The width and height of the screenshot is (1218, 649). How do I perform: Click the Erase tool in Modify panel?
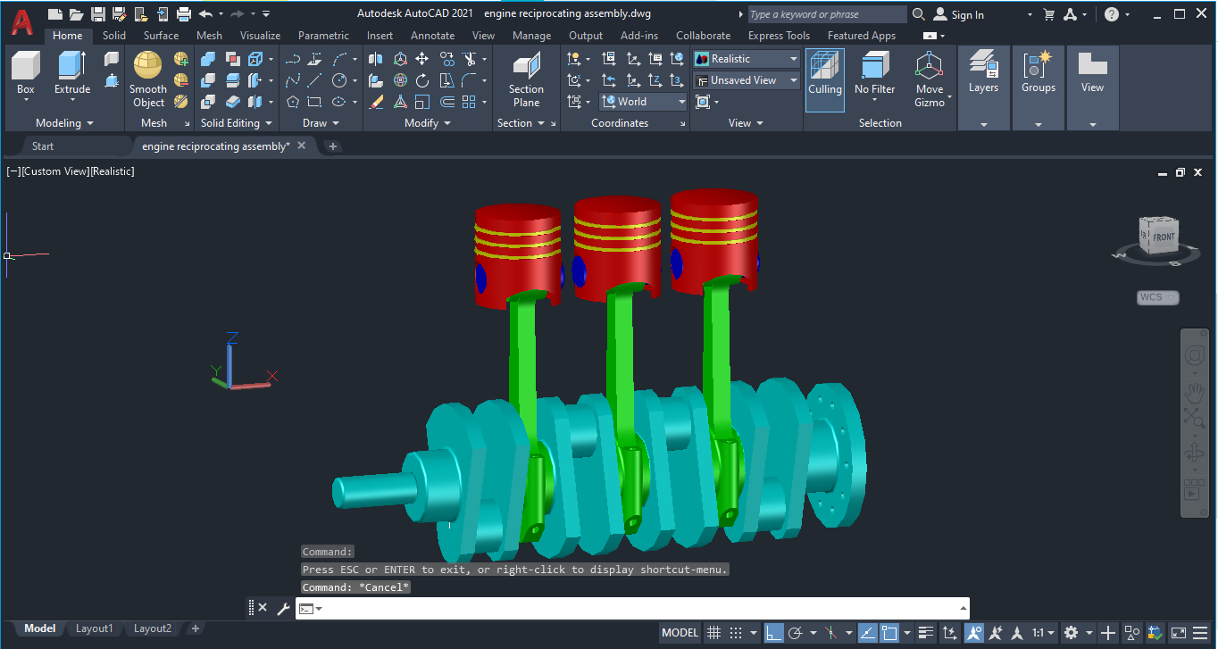[x=376, y=102]
